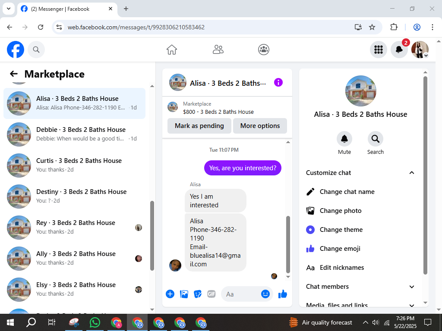
Task: Send a thumbs-up like
Action: click(x=282, y=294)
